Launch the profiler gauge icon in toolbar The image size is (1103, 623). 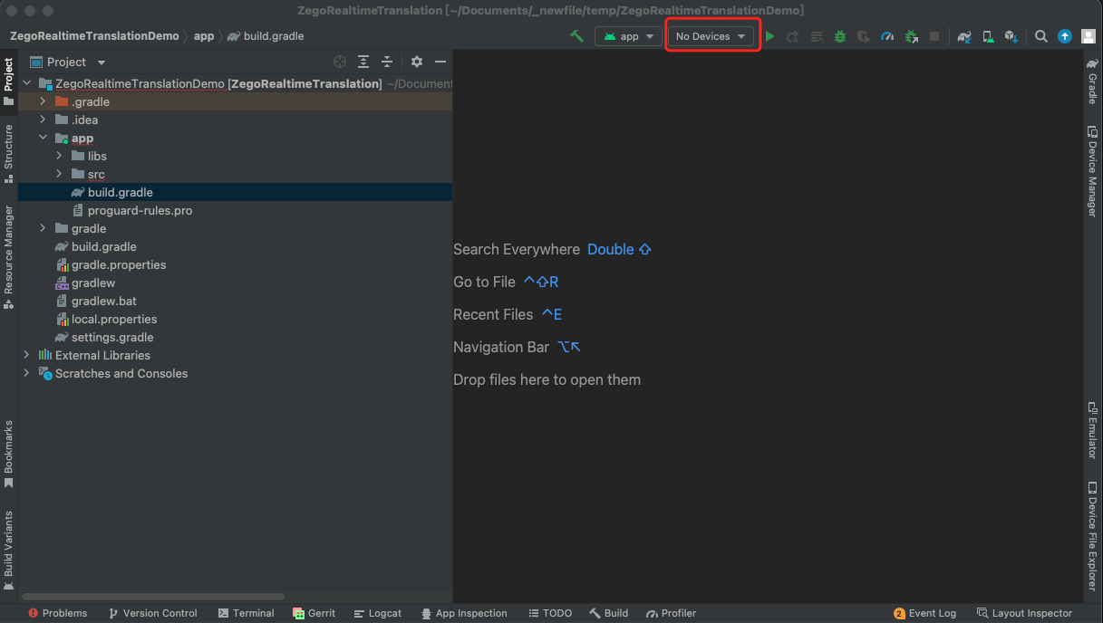coord(887,36)
